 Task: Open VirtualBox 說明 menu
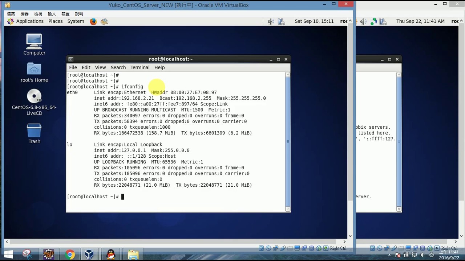[x=79, y=14]
